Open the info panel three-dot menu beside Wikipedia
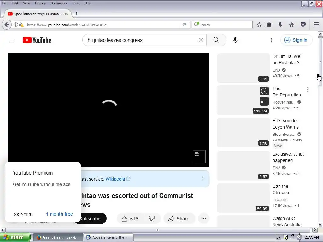This screenshot has height=242, width=323. coord(203,179)
